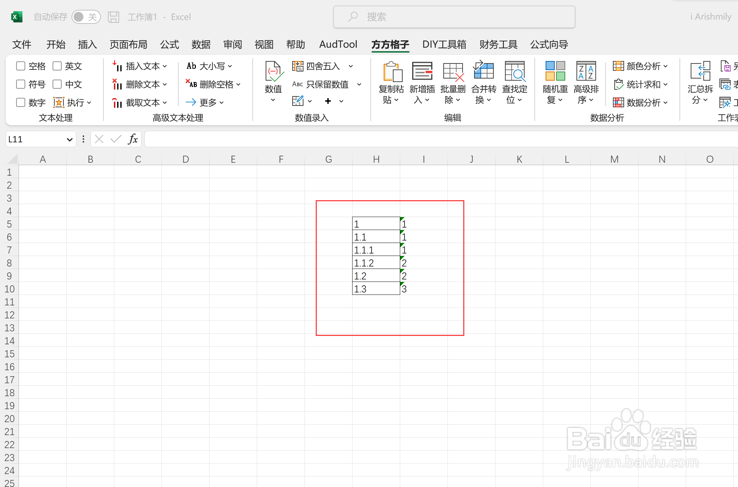The image size is (738, 487).
Task: Expand the 插入文本 dropdown arrow
Action: tap(165, 66)
